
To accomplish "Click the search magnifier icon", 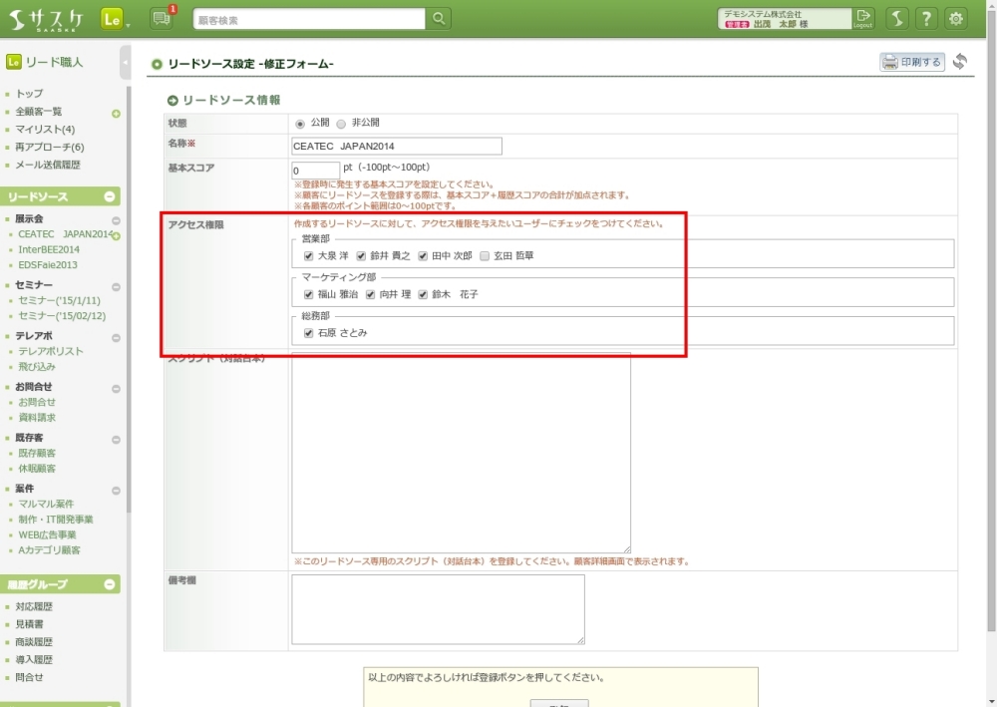I will pyautogui.click(x=439, y=19).
